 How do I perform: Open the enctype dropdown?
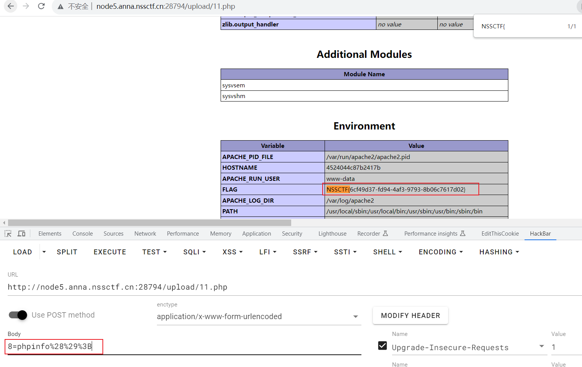(259, 316)
